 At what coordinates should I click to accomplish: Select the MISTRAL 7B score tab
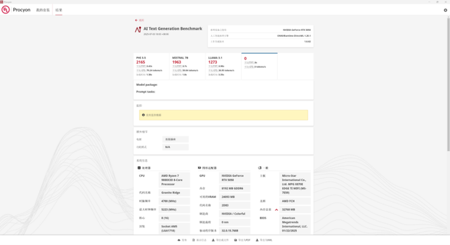pyautogui.click(x=187, y=66)
